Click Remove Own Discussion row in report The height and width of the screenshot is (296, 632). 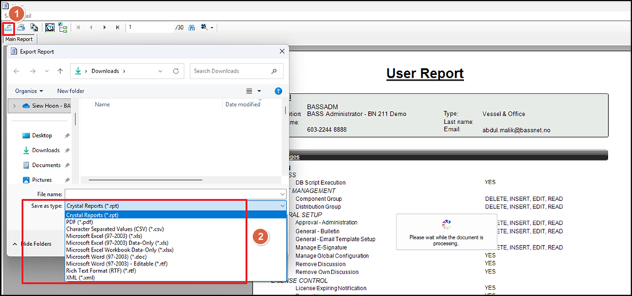pyautogui.click(x=327, y=272)
